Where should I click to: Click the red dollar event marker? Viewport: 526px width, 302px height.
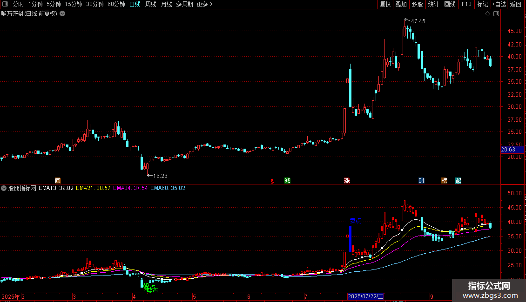tap(272, 181)
